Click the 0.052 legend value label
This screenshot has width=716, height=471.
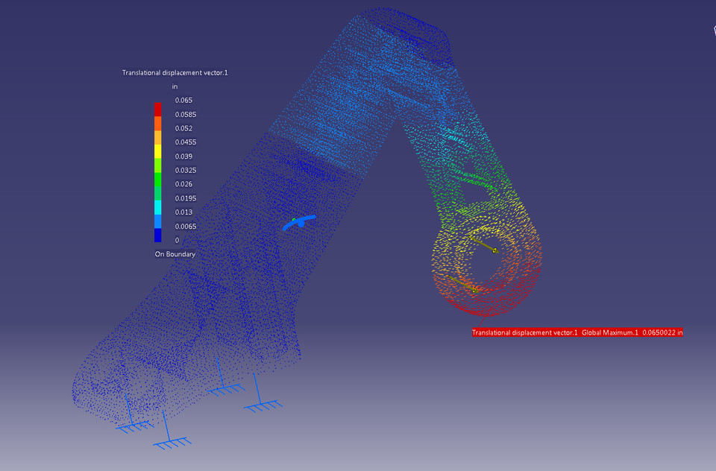(183, 128)
